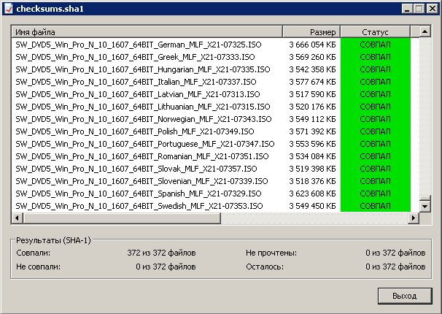Click size value 3 549 112 КБ
This screenshot has width=442, height=314.
pos(313,119)
